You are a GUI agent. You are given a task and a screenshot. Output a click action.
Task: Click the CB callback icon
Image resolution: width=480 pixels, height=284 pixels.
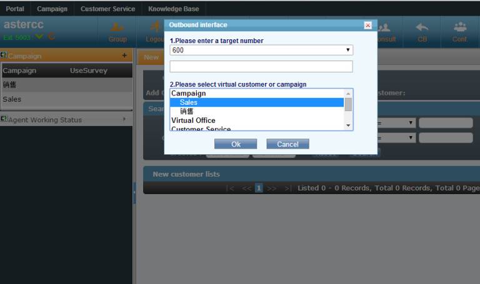click(x=422, y=32)
